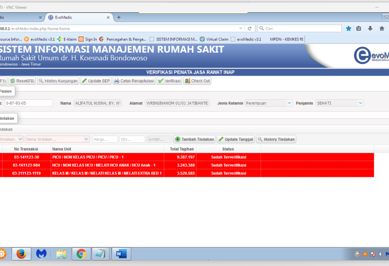Launch Google Chrome from the taskbar
The image size is (389, 266).
[x=81, y=254]
